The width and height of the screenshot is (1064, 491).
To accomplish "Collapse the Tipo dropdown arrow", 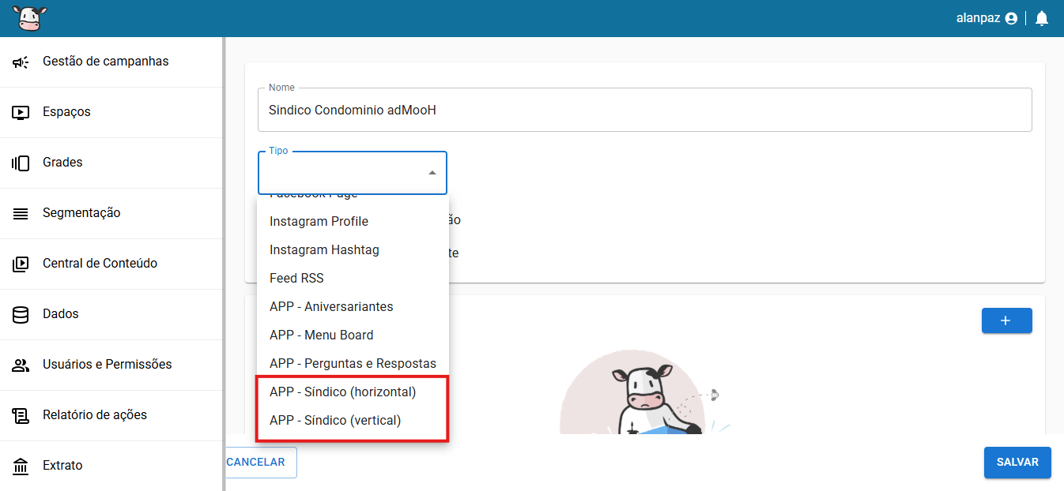I will click(x=432, y=173).
